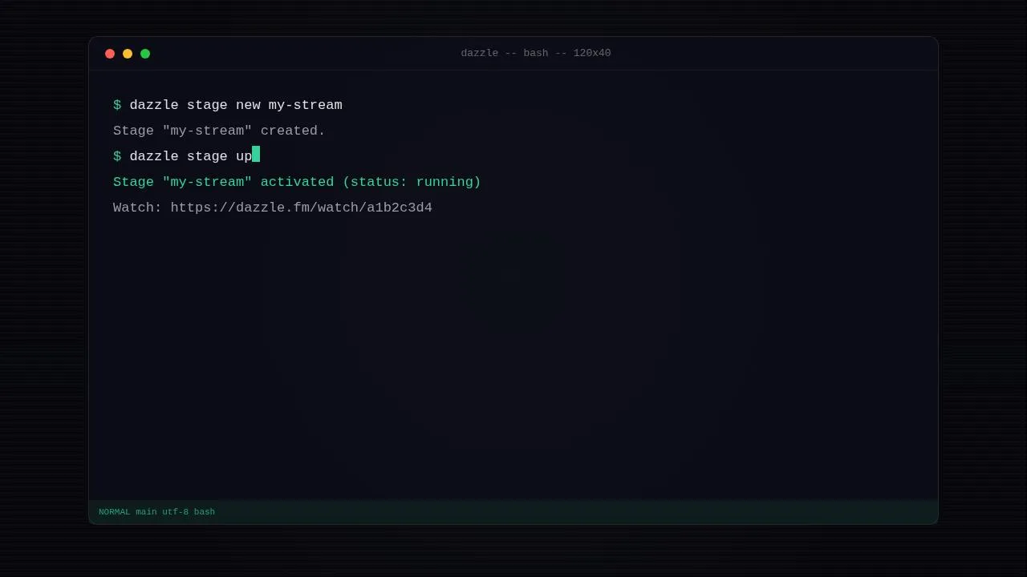Click the line 'Stage "my-stream" activated (status: running)'
This screenshot has width=1027, height=577.
[297, 182]
